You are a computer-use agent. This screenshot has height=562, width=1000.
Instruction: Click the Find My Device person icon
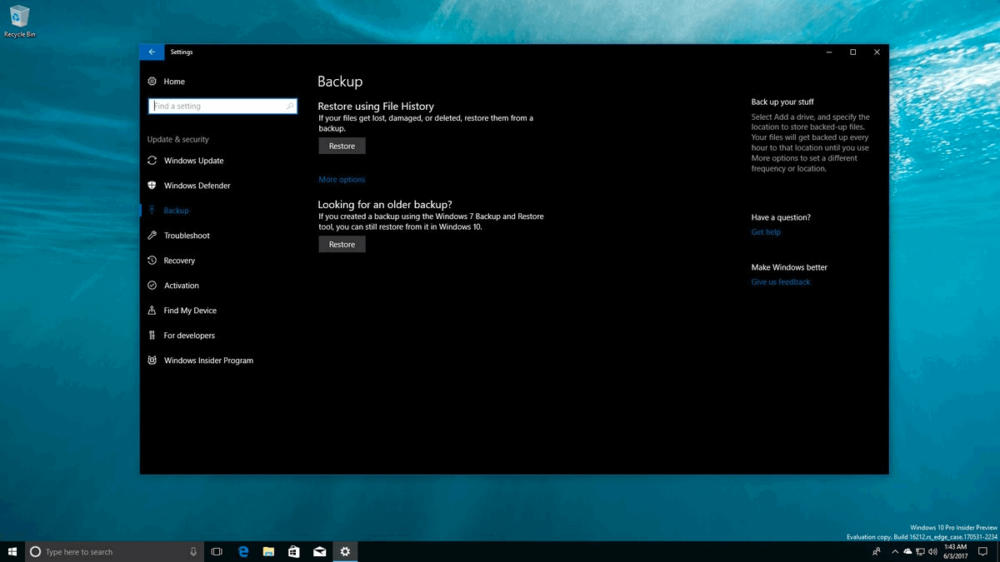(152, 311)
